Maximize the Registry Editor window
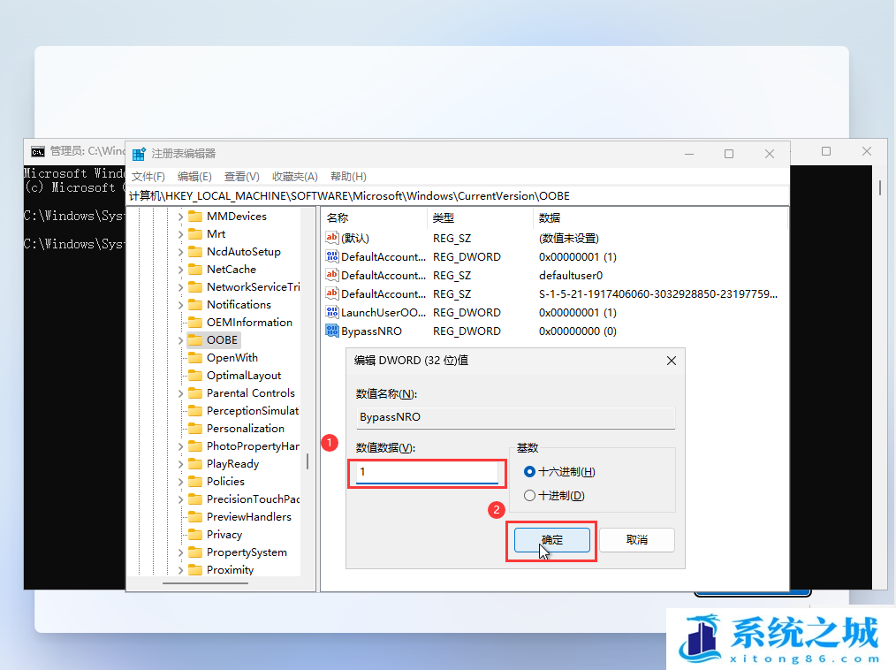 click(729, 154)
